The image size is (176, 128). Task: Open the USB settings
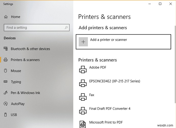coord(14,115)
